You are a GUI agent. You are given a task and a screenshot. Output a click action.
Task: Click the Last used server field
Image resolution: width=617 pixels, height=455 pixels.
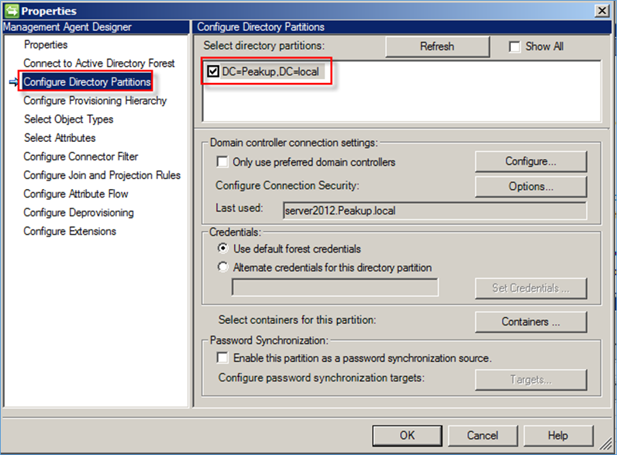434,211
